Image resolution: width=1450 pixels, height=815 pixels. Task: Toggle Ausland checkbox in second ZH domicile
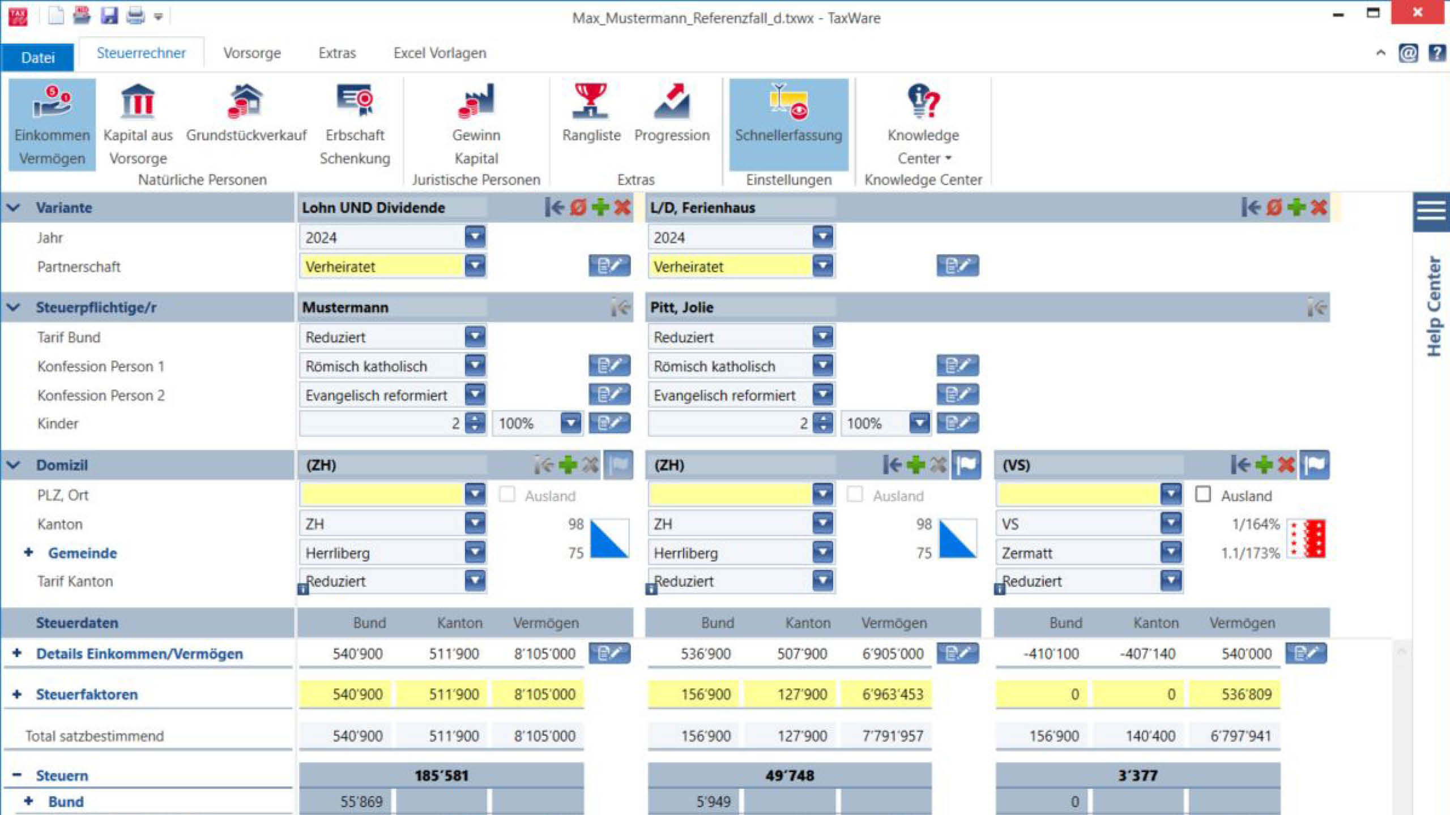[x=855, y=495]
